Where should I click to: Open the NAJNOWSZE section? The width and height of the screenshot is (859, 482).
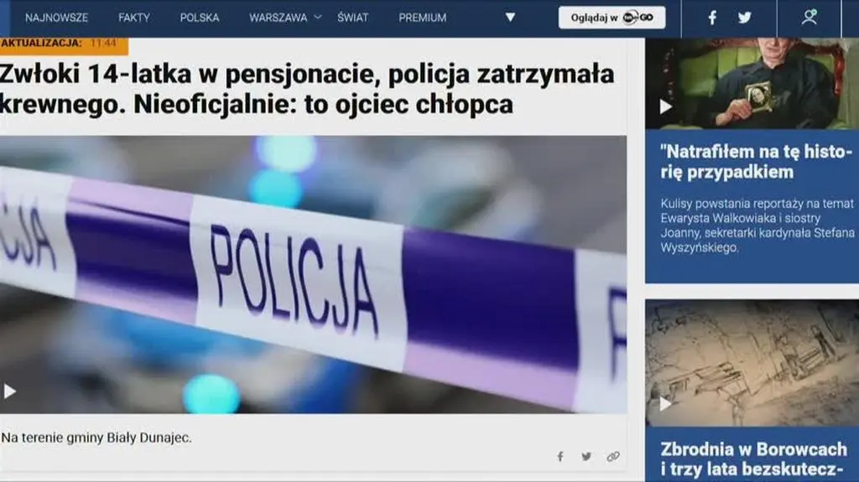(x=56, y=18)
